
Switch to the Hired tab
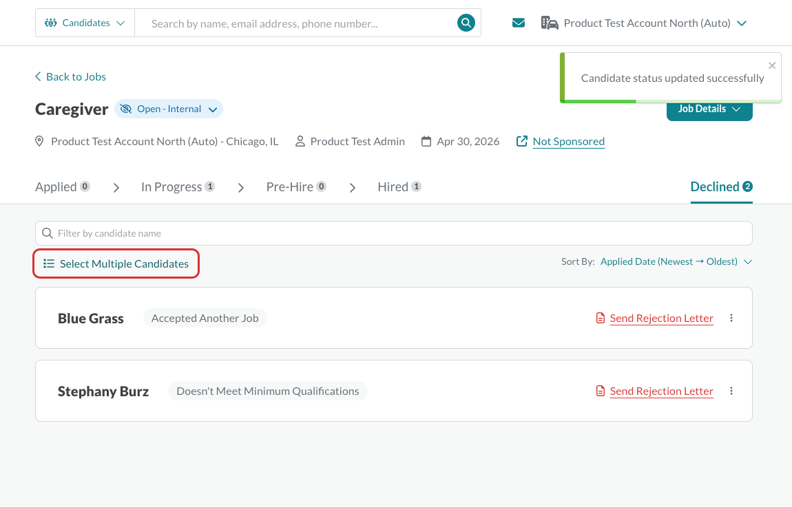click(x=399, y=186)
